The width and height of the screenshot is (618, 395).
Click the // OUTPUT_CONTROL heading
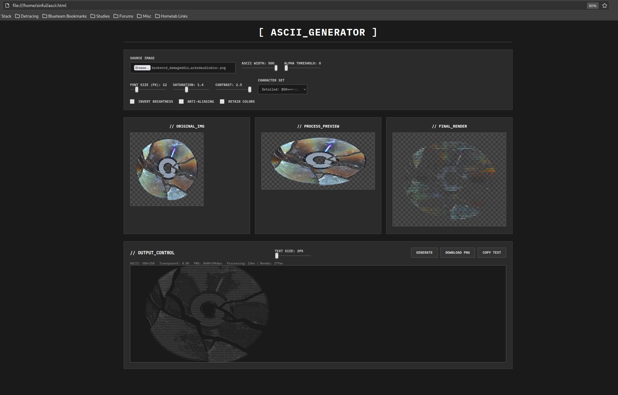[152, 253]
